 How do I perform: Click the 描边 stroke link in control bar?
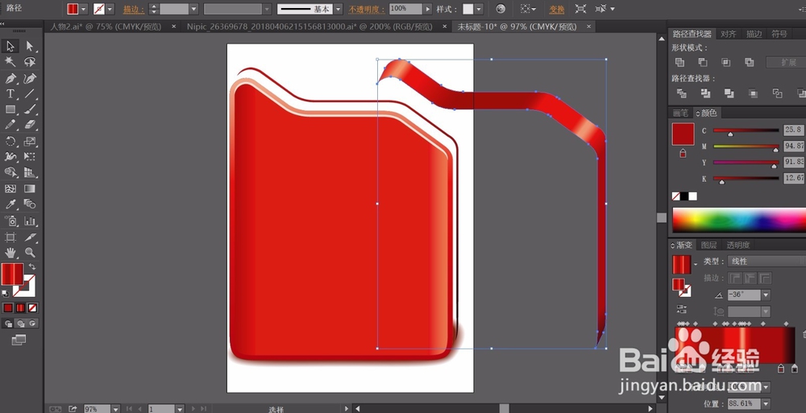134,9
